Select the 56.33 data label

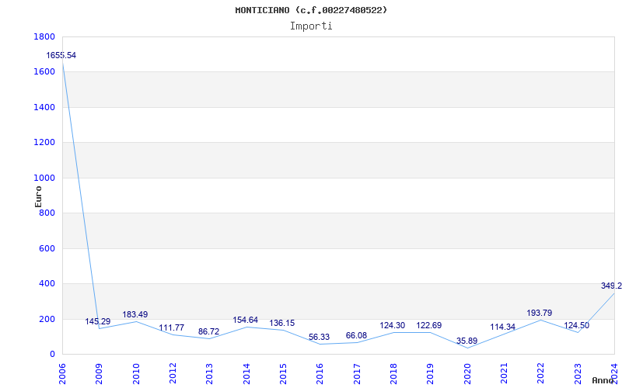319,338
